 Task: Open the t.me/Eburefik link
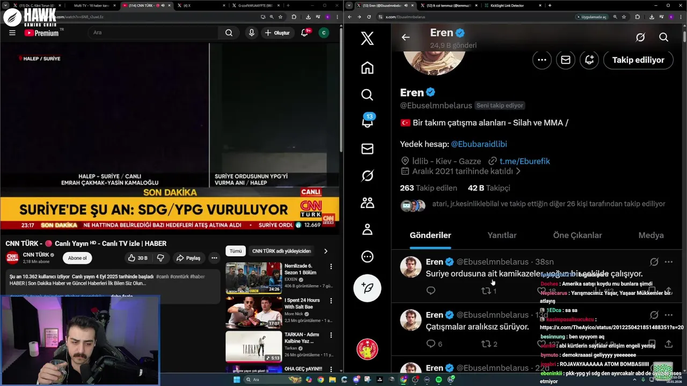point(524,161)
